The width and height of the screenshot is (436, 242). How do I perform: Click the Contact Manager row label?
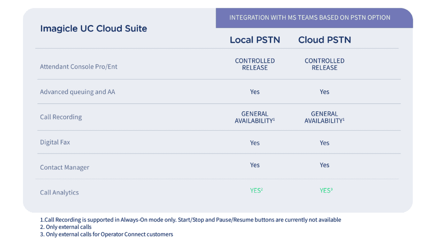[x=64, y=167]
